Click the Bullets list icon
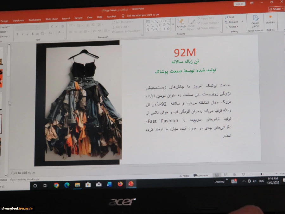The height and width of the screenshot is (214, 285). (71, 26)
